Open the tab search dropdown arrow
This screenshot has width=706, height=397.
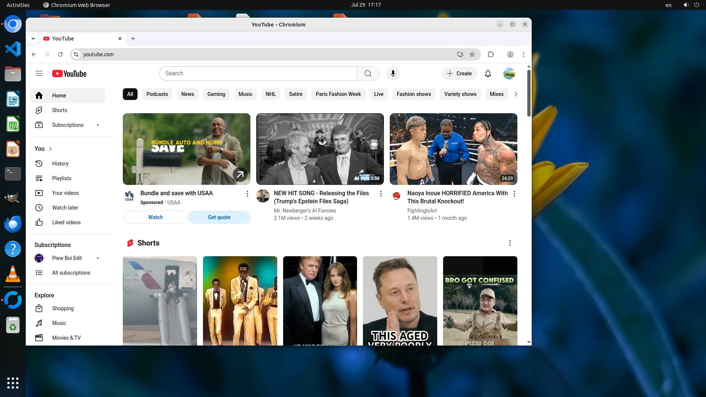point(33,39)
